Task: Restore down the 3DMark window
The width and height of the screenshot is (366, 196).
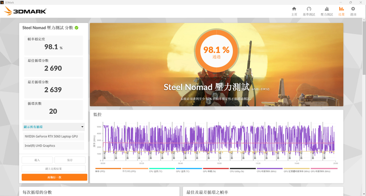Action: pos(351,2)
